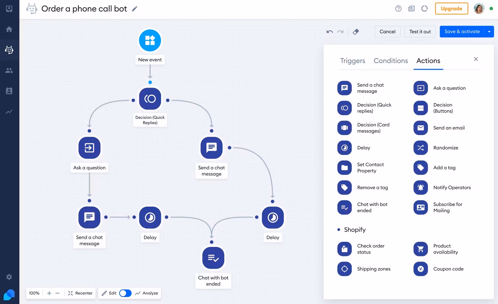
Task: Click the Randomize action icon
Action: [x=421, y=148]
